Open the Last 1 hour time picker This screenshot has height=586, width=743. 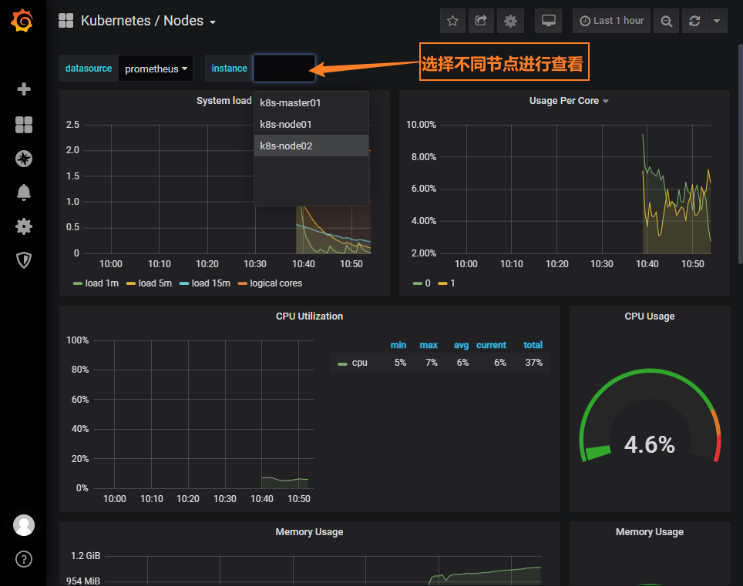click(612, 21)
